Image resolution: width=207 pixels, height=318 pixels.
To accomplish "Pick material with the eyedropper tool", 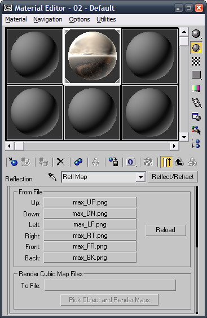I will coord(52,177).
